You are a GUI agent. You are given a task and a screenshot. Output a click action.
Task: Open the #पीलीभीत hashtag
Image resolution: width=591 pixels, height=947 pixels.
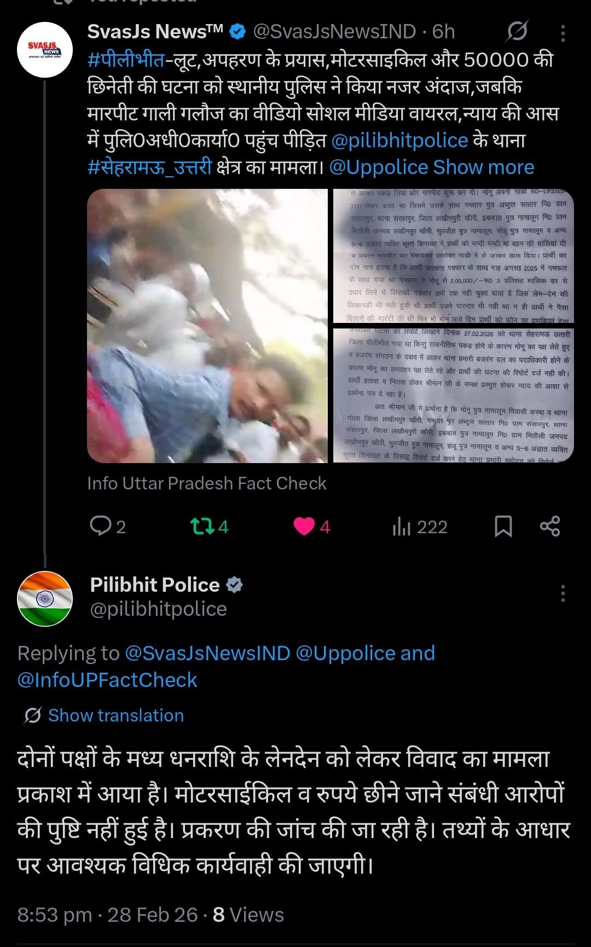(x=126, y=59)
